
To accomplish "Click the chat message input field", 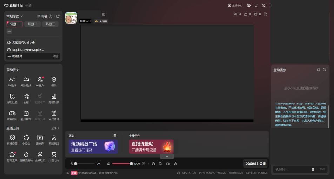I will [x=292, y=170].
